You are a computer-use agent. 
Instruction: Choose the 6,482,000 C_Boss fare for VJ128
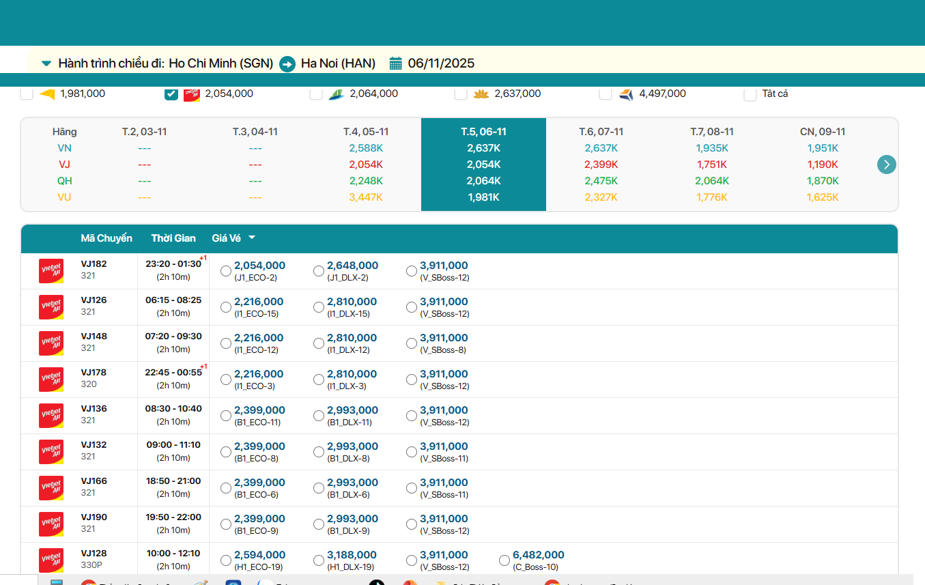pos(504,560)
